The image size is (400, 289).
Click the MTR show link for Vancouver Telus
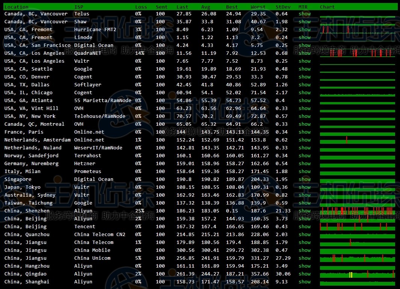(x=305, y=14)
